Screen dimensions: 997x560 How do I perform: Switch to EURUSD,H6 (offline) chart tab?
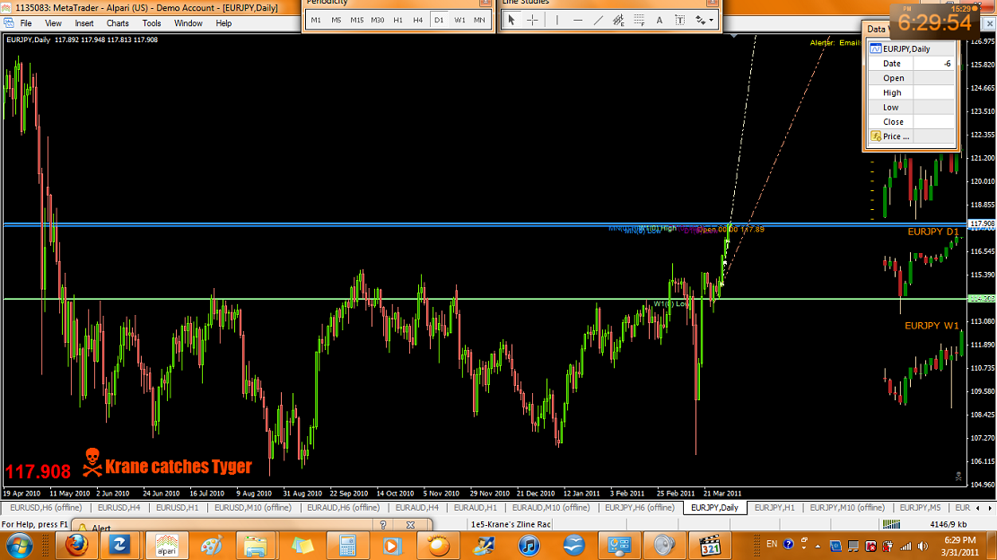pyautogui.click(x=46, y=507)
